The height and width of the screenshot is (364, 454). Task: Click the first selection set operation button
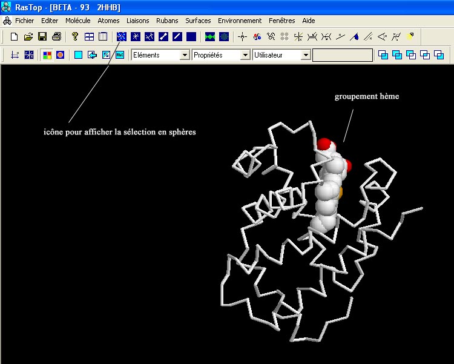pyautogui.click(x=383, y=55)
